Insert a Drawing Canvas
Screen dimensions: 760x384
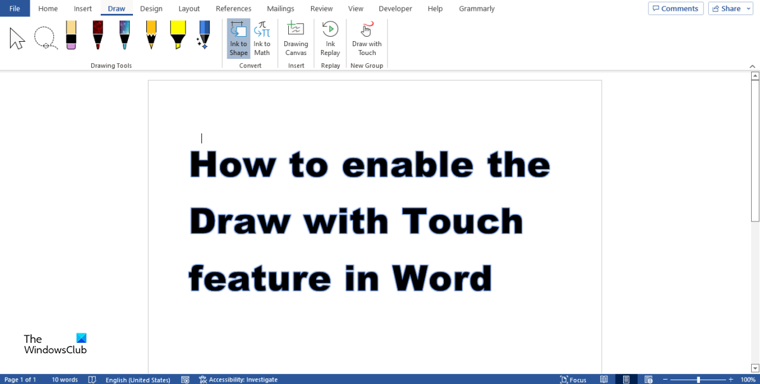295,38
